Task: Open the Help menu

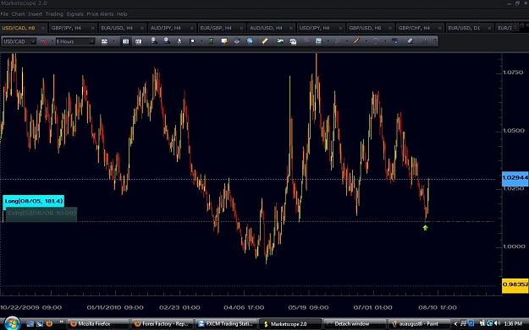Action: (122, 14)
